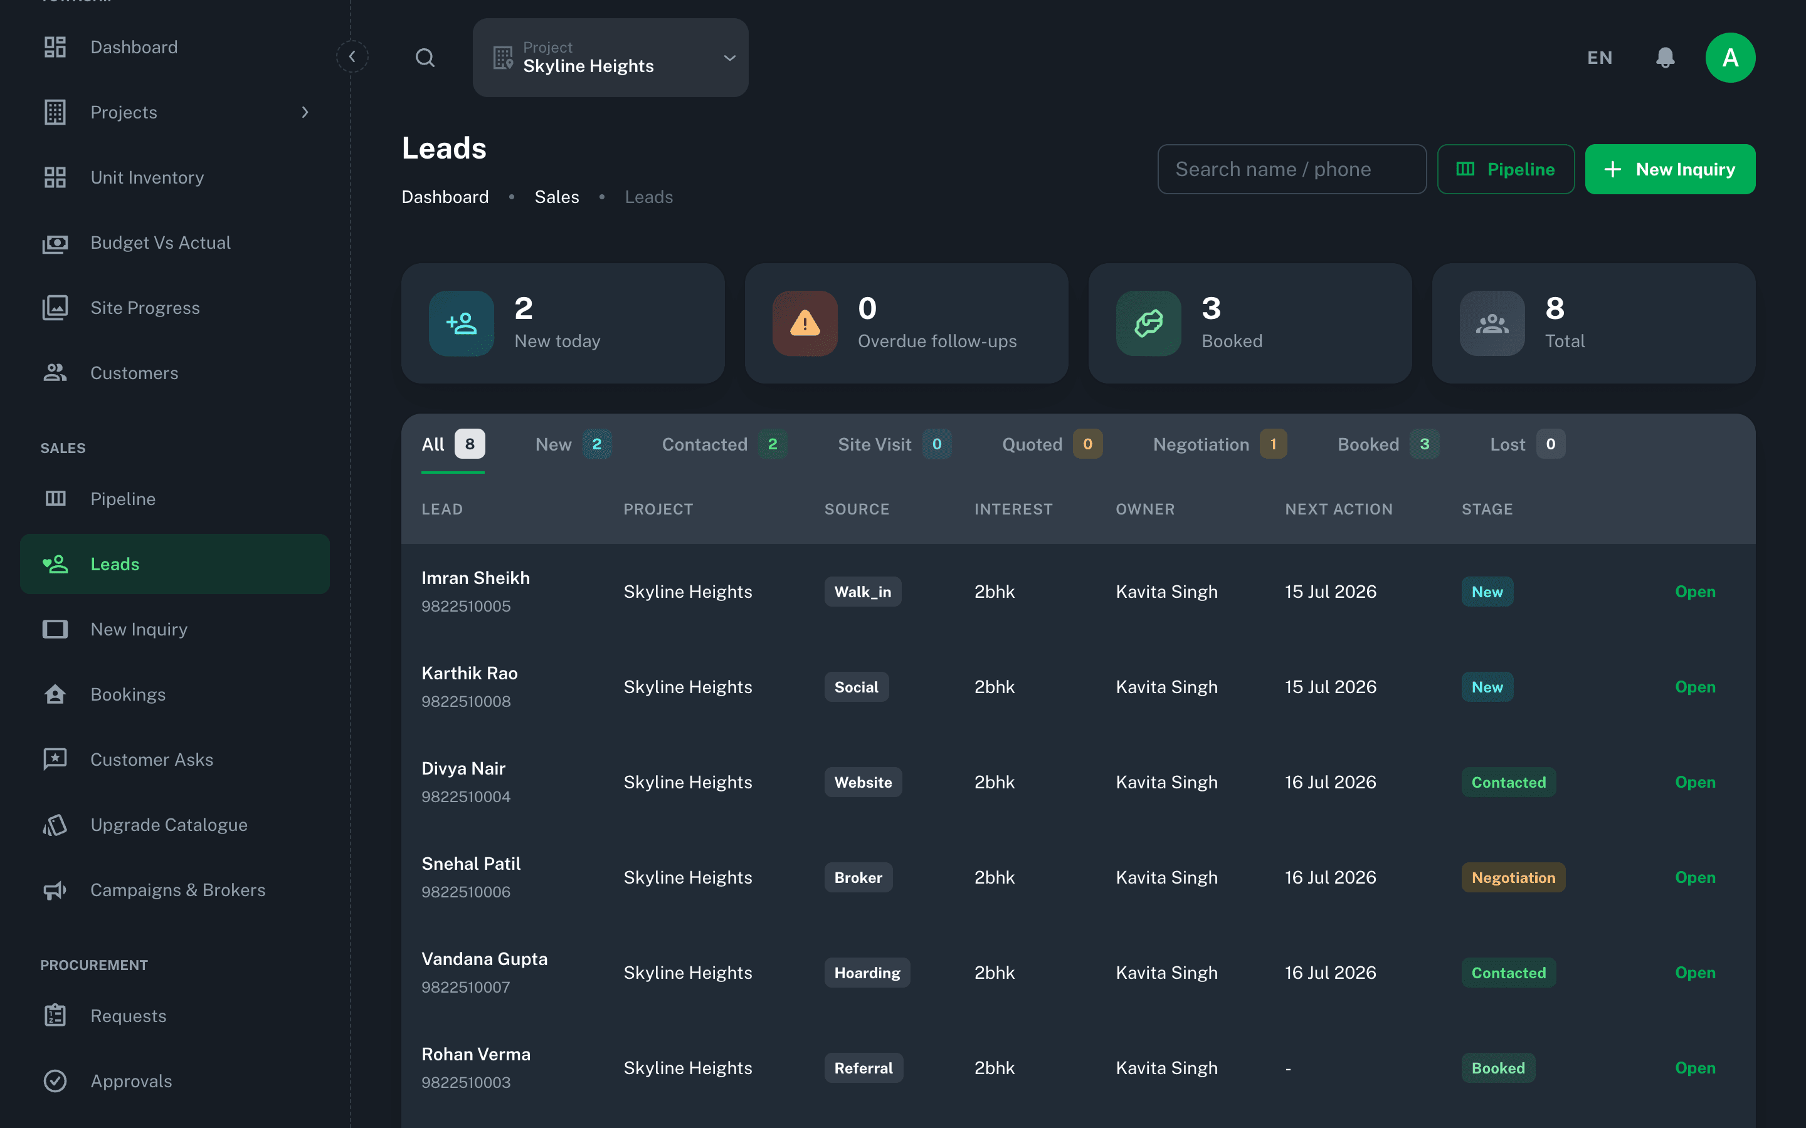Click the Projects building icon
Screen dimensions: 1806x1128
pos(55,113)
